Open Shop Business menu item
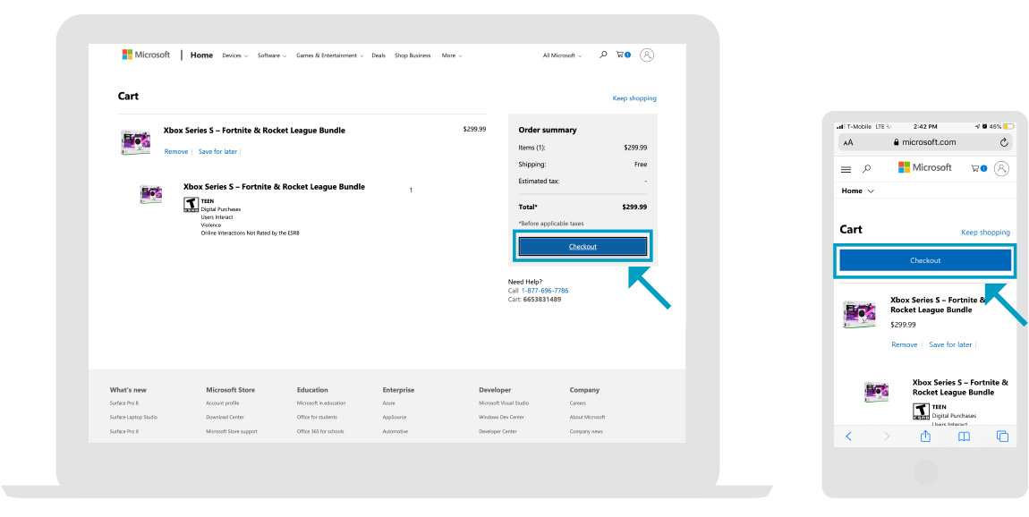The width and height of the screenshot is (1029, 517). tap(412, 55)
